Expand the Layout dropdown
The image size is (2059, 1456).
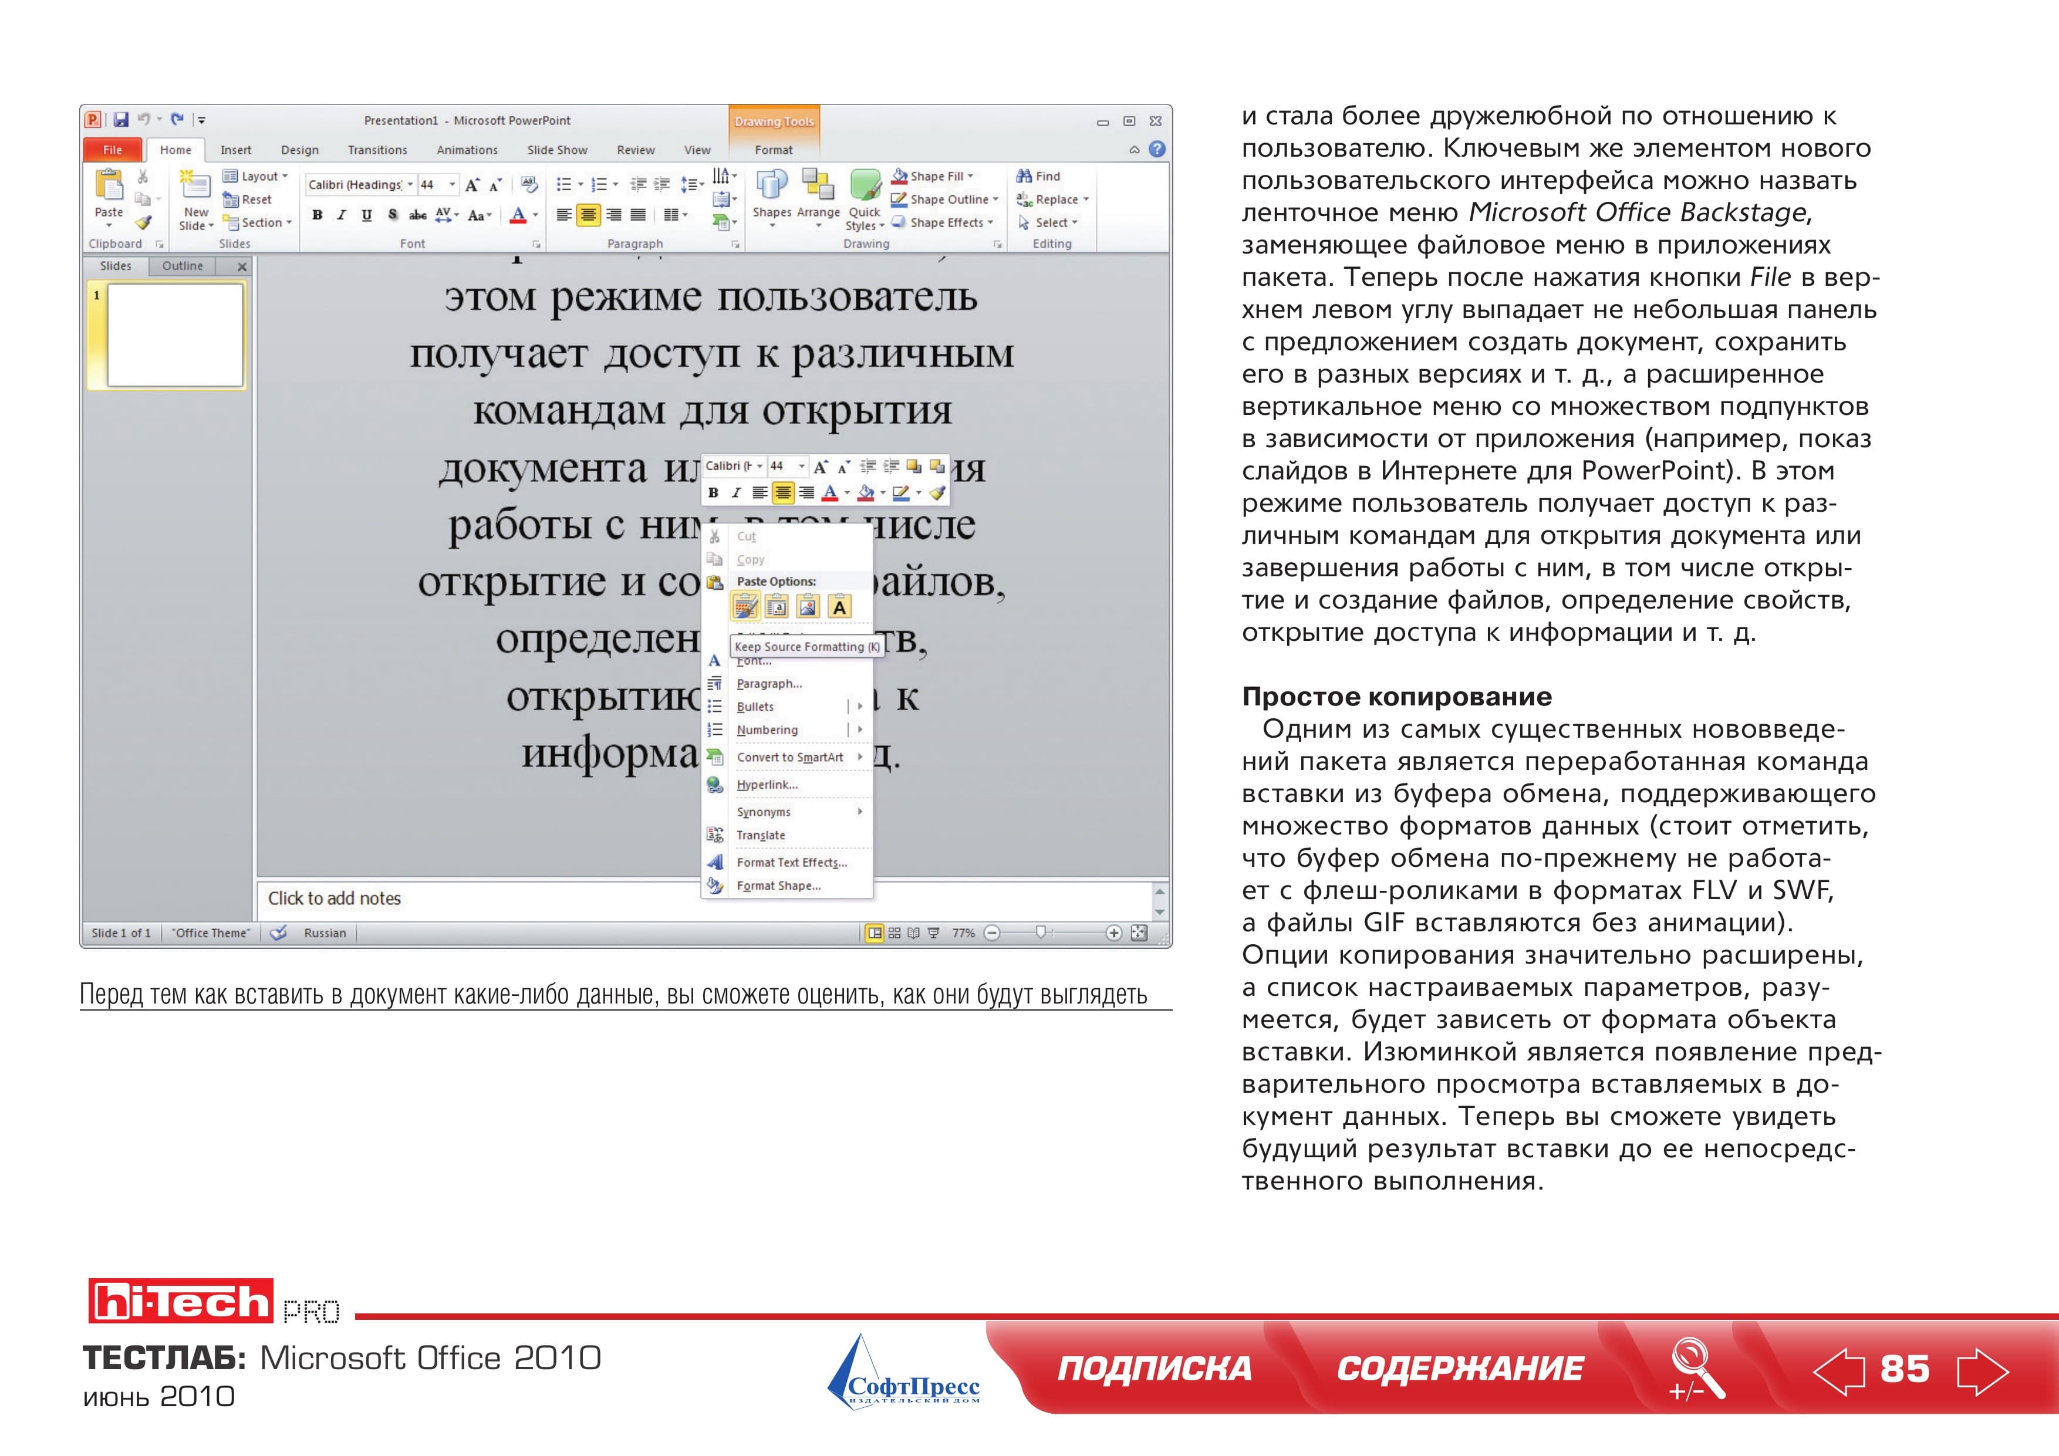coord(255,175)
